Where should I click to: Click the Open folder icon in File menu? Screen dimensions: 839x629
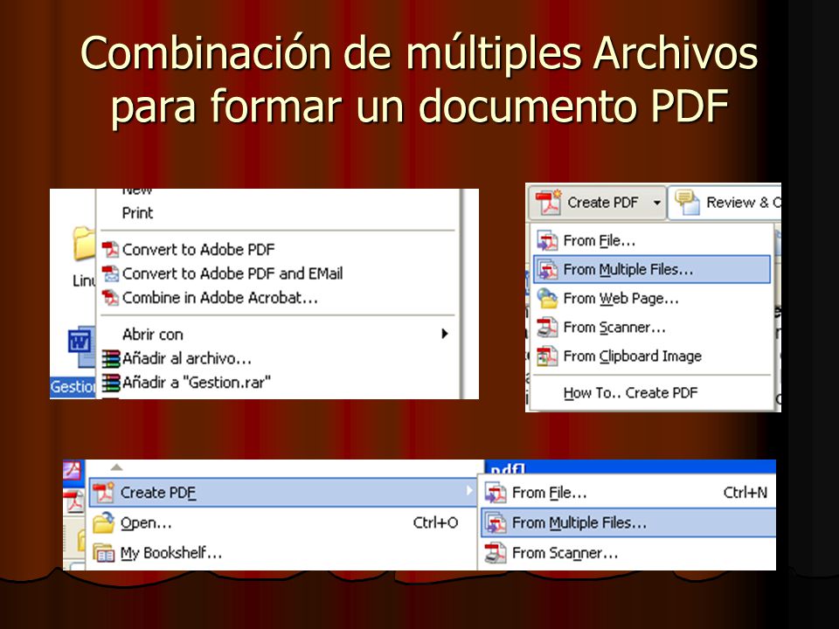click(104, 523)
